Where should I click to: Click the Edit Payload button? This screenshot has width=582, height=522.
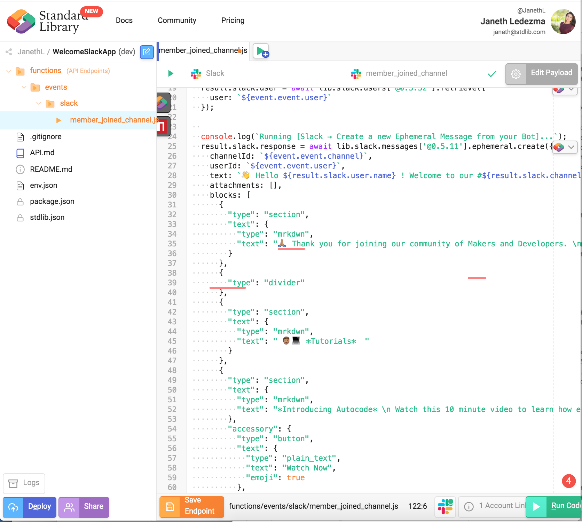click(x=541, y=74)
